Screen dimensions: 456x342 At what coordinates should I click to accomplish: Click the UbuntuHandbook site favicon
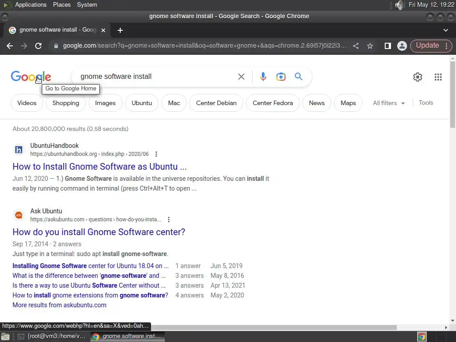tap(19, 150)
